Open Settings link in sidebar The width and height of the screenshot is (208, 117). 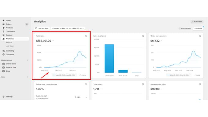pos(9,97)
